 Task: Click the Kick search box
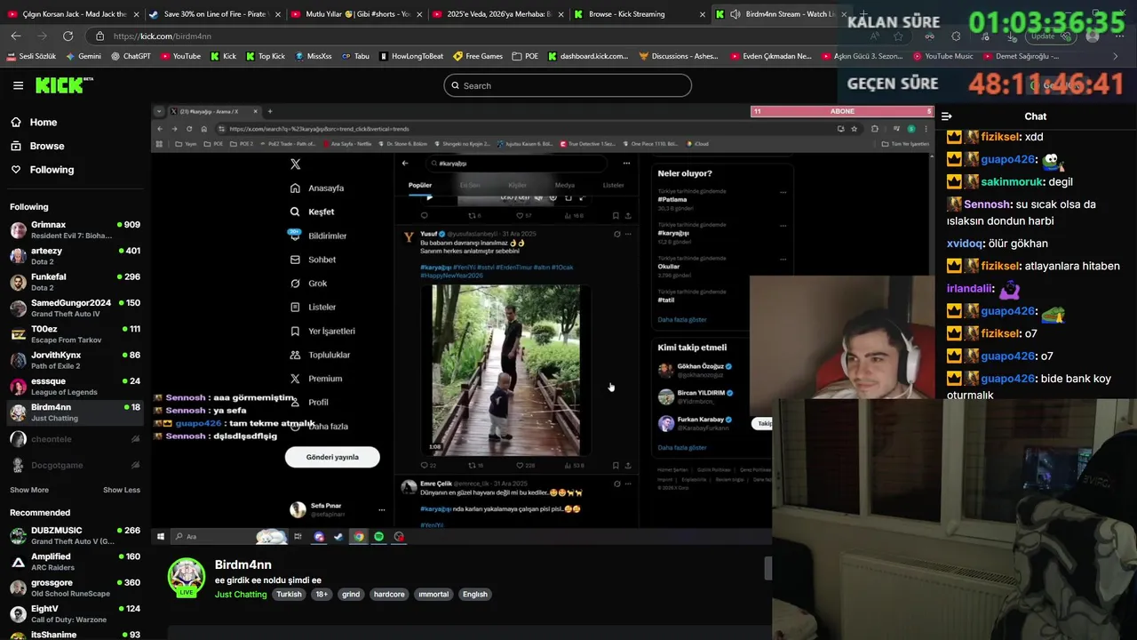pyautogui.click(x=568, y=85)
